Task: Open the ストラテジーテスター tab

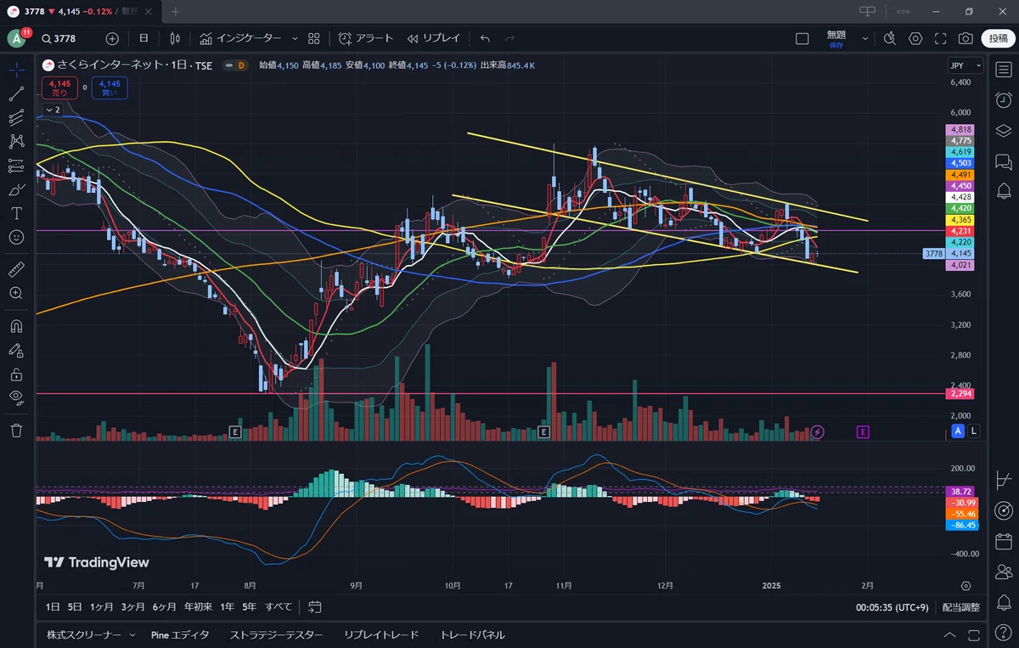Action: 277,634
